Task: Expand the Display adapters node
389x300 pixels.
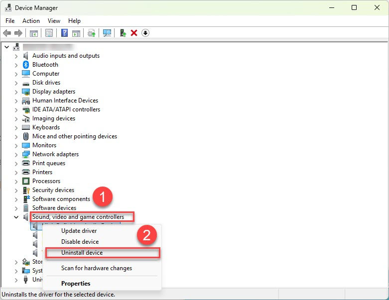Action: tap(16, 92)
